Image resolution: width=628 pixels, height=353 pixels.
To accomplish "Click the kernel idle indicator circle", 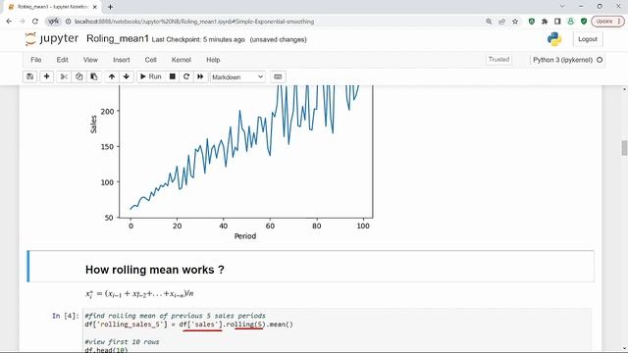I will tap(600, 60).
